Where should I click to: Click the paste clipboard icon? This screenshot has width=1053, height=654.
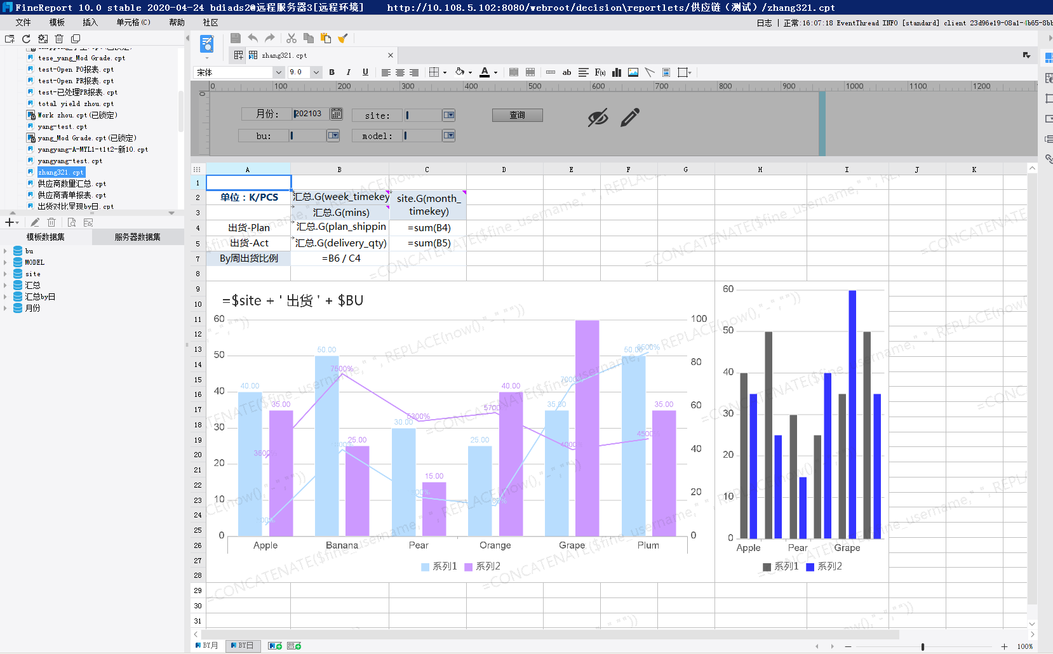pyautogui.click(x=326, y=38)
